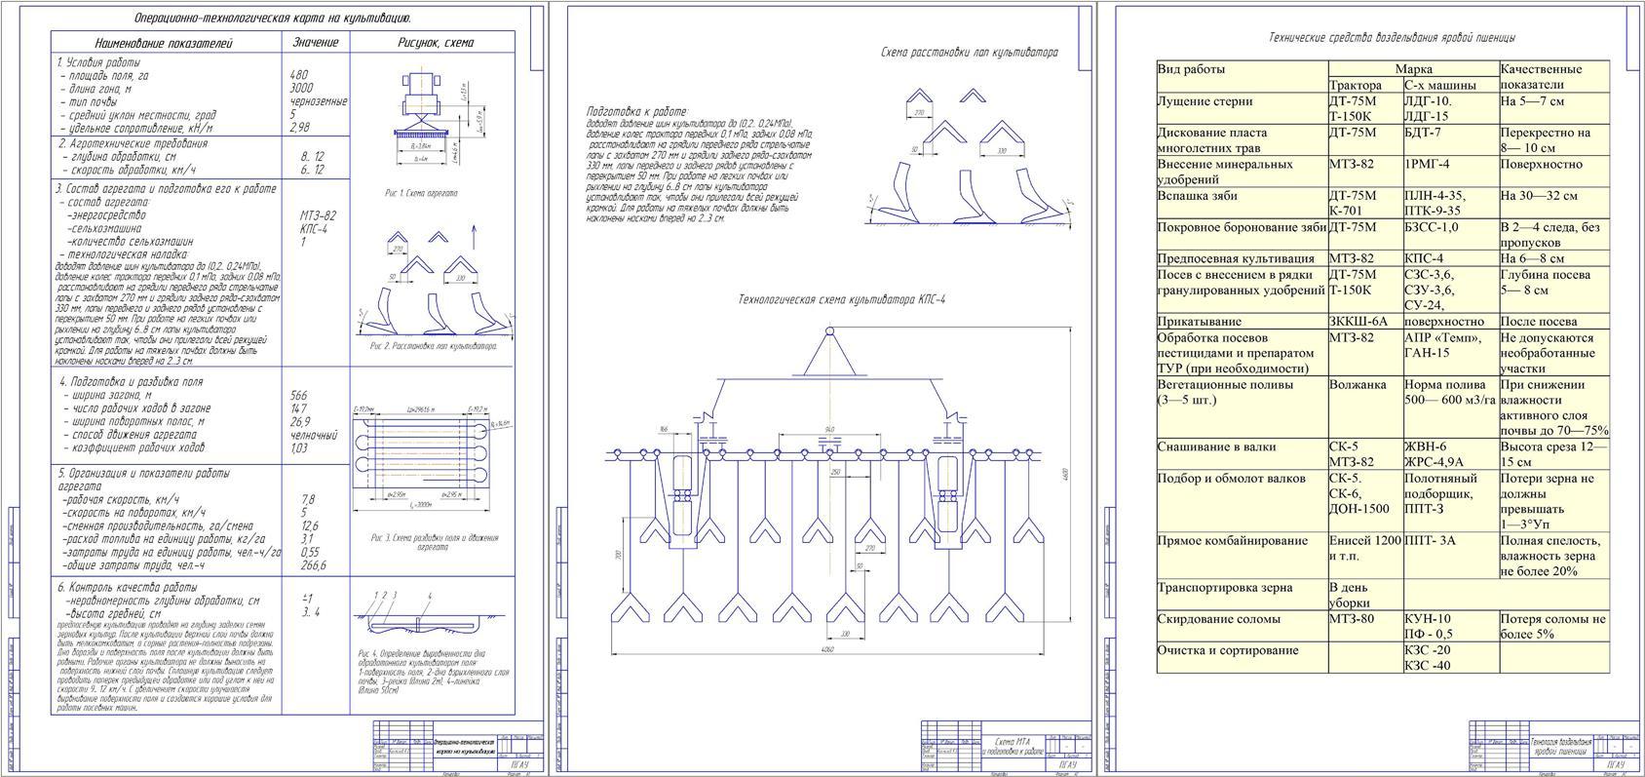1645x777 pixels.
Task: Select the 'Рисунок, схема' column header
Action: pos(435,43)
